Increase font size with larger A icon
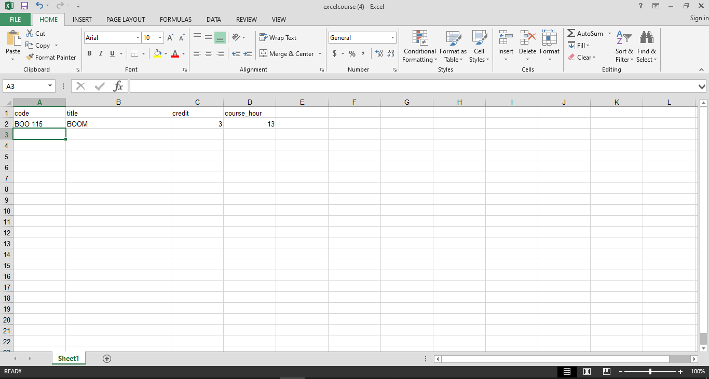 tap(170, 38)
